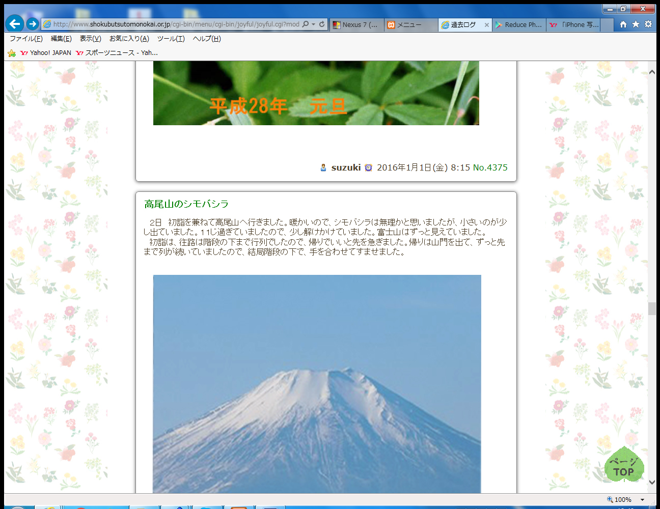Switch to the Reduce Ph... tab

(519, 24)
